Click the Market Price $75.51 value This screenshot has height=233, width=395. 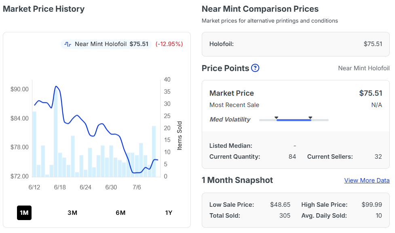371,93
